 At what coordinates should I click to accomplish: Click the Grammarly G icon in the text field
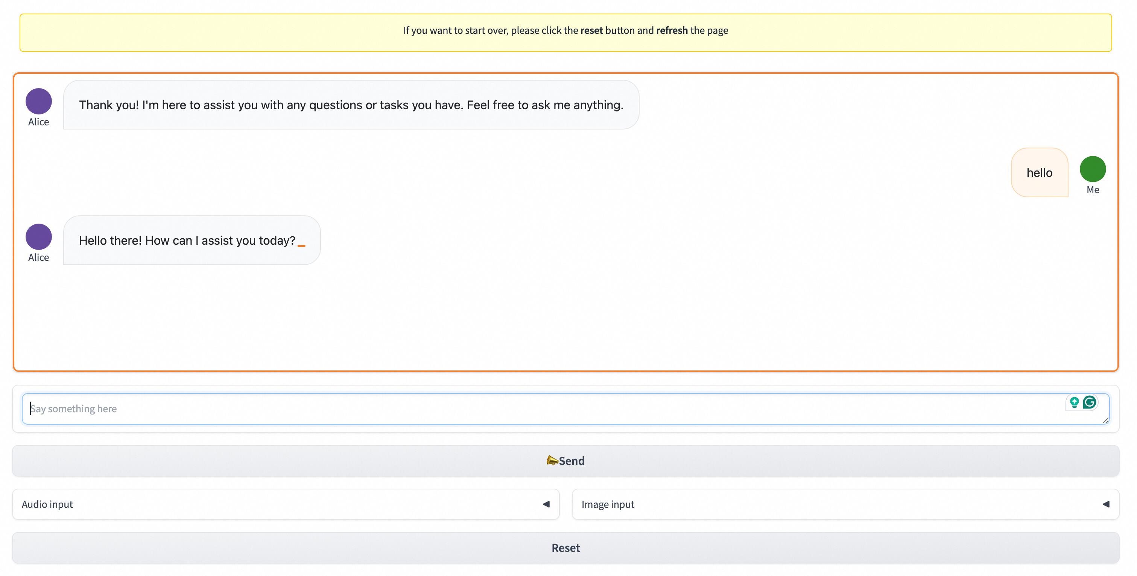point(1089,402)
